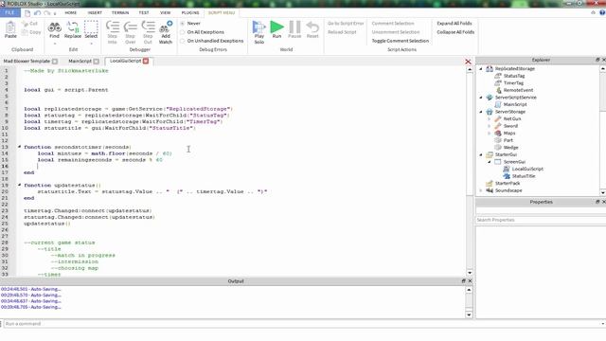
Task: Click Output panel scroll up arrow
Action: (x=469, y=290)
